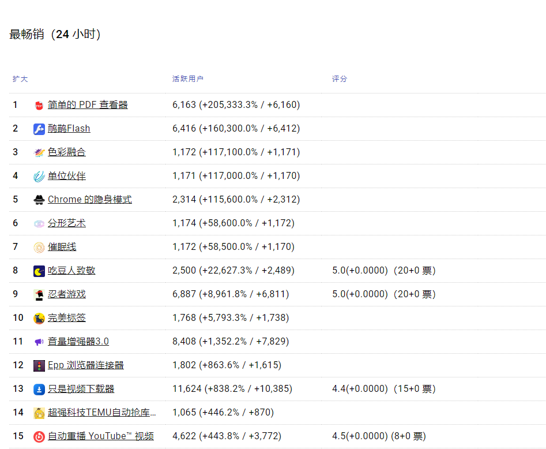Select rating 4.4(+0.0000) (15+0 票)

384,389
